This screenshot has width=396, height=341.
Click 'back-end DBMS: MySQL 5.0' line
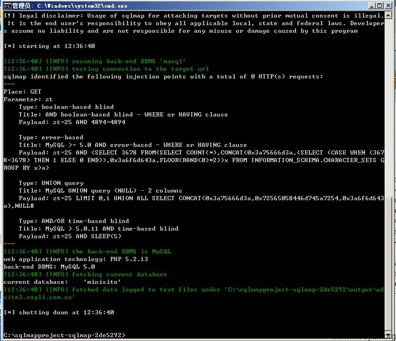(49, 266)
